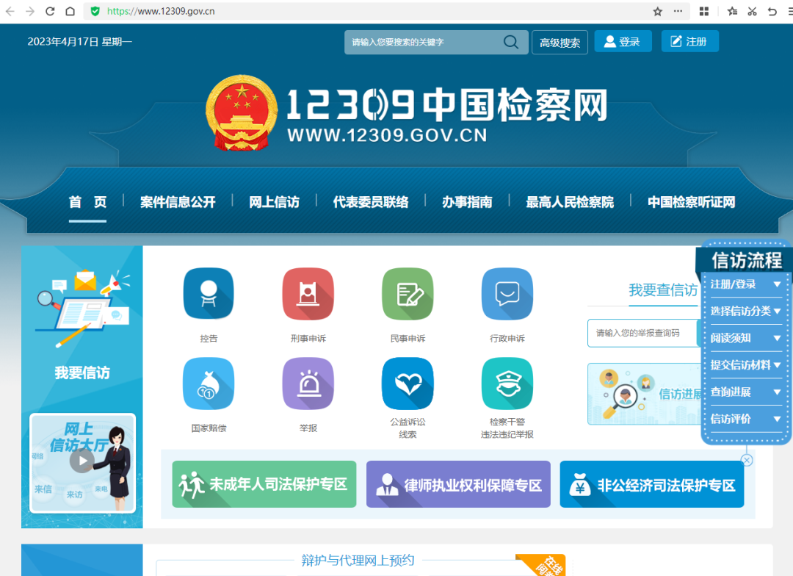Open 最高人民检察院 navigation item
This screenshot has height=576, width=793.
click(x=570, y=202)
